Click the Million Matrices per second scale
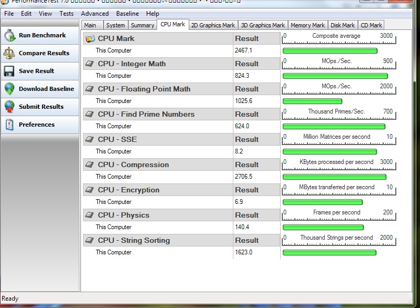The width and height of the screenshot is (420, 308). [x=339, y=139]
